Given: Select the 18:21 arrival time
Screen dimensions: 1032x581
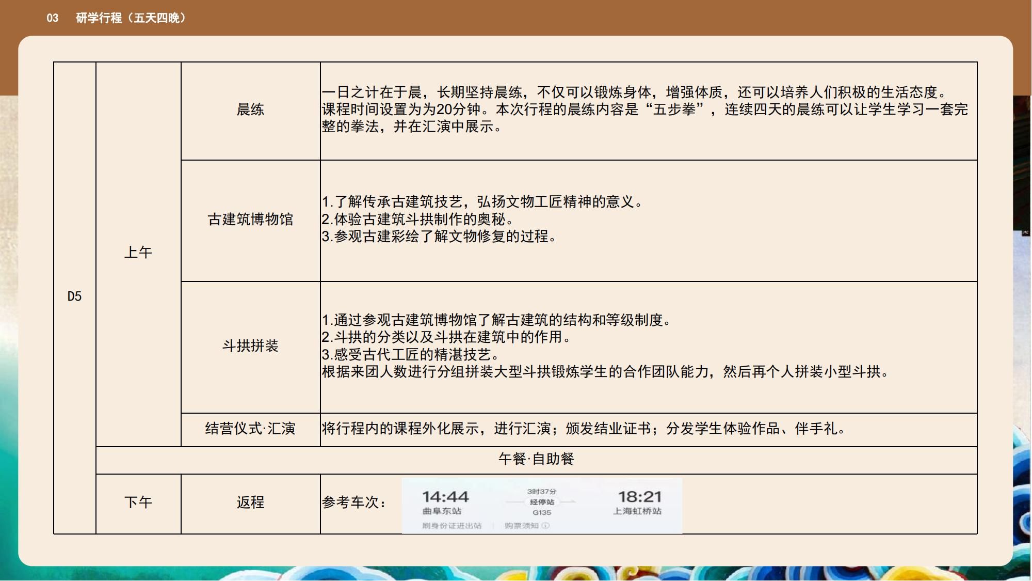Looking at the screenshot, I should click(639, 497).
